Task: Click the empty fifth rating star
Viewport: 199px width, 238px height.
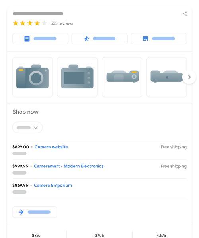Action: tap(44, 23)
